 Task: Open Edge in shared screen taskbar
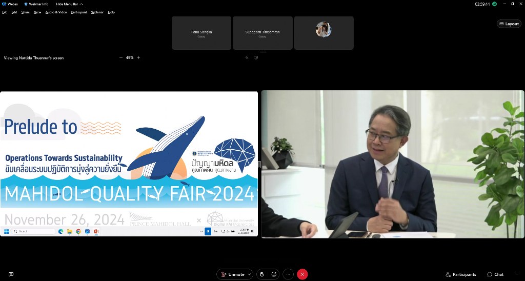coord(61,231)
